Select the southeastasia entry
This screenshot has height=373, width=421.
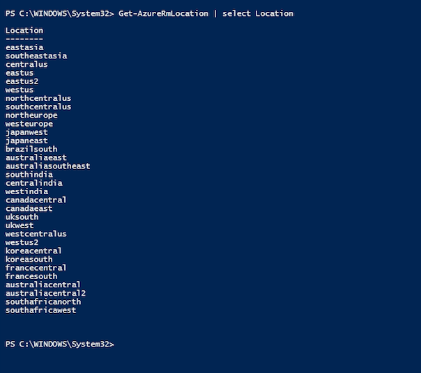point(36,56)
